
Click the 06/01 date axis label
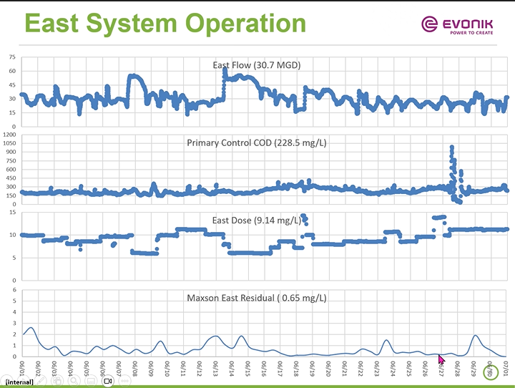pyautogui.click(x=22, y=369)
